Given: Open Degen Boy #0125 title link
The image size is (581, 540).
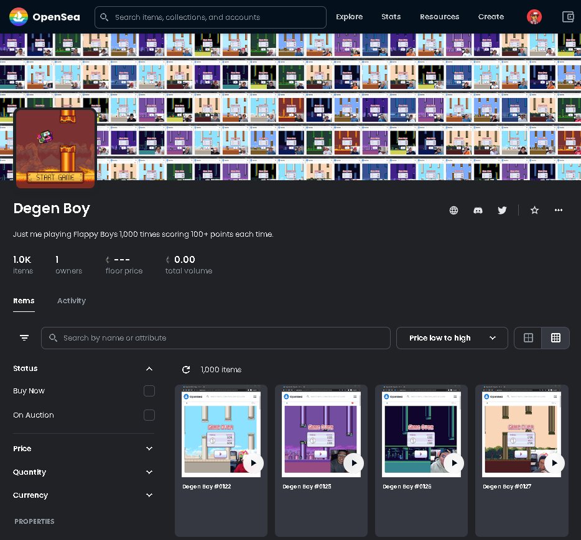Looking at the screenshot, I should 307,487.
